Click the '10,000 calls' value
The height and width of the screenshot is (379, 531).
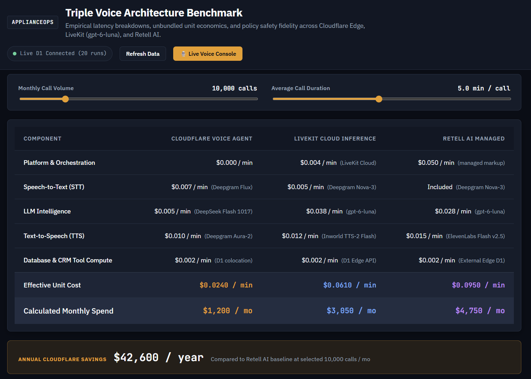[x=235, y=88]
